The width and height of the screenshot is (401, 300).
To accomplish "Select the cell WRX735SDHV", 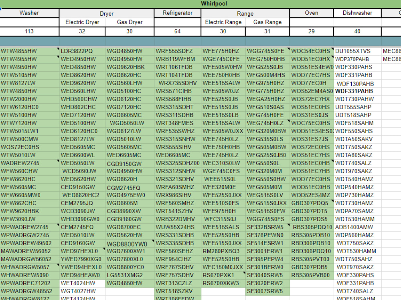I will [x=178, y=83].
